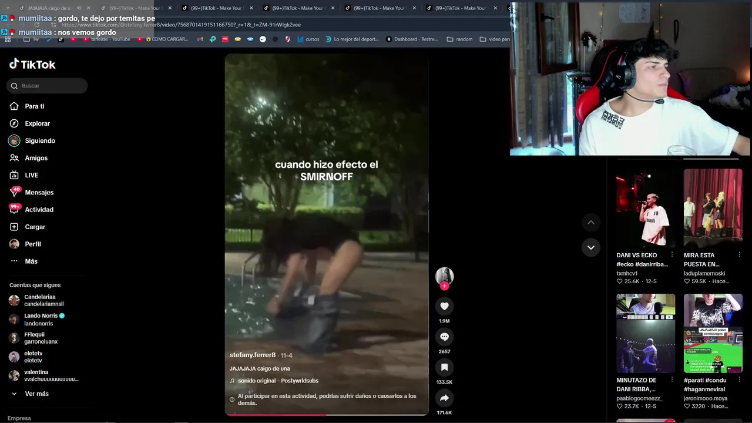Click Cargar to upload a video

click(x=35, y=227)
